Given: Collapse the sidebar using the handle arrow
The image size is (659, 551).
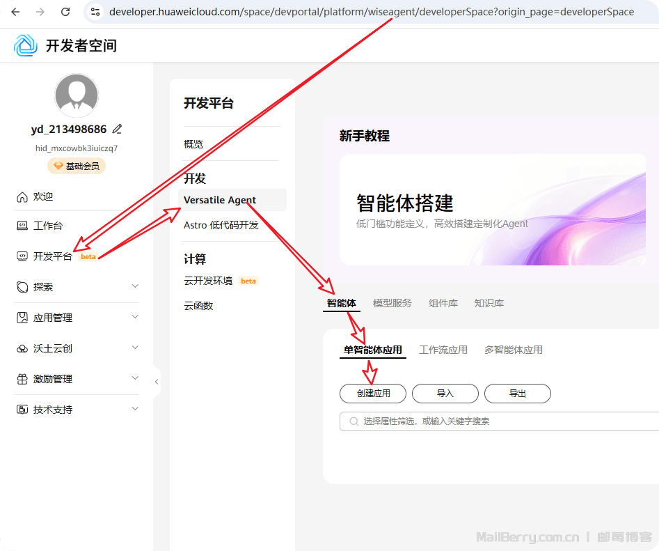Looking at the screenshot, I should point(157,382).
